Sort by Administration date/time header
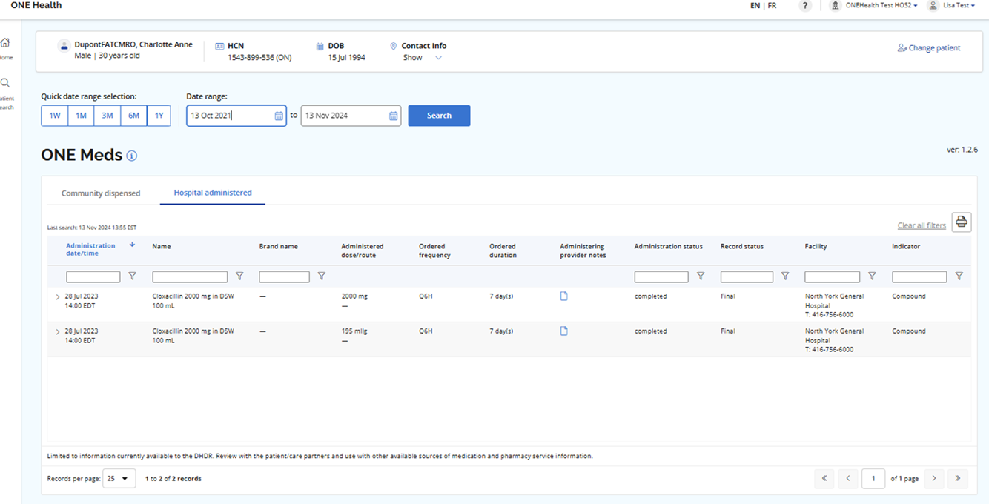Screen dimensions: 989x504 click(90, 250)
